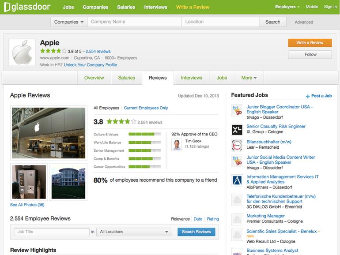
Task: Open the Companies search type dropdown
Action: click(x=69, y=22)
